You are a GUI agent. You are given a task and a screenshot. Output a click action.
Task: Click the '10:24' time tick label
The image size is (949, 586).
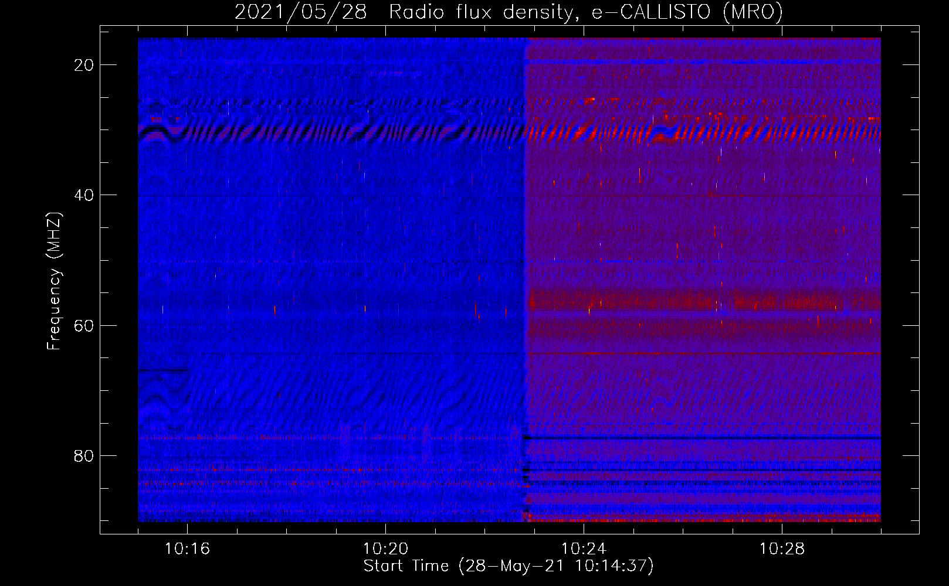(584, 548)
